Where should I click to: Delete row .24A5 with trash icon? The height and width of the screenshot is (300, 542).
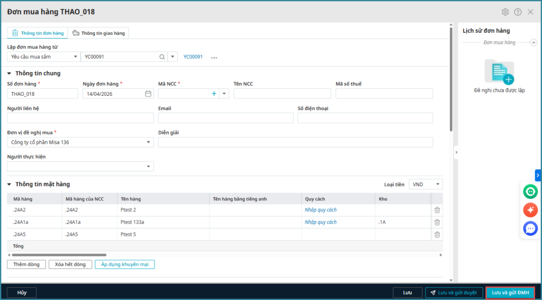[x=437, y=234]
